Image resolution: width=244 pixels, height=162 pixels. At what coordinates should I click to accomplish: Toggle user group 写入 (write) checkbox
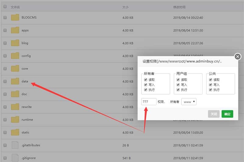point(178,85)
